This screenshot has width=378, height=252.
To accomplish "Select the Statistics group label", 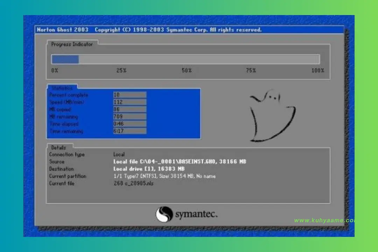I will [62, 88].
